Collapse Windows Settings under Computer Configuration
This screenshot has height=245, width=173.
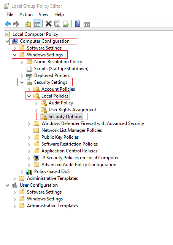[x=15, y=55]
